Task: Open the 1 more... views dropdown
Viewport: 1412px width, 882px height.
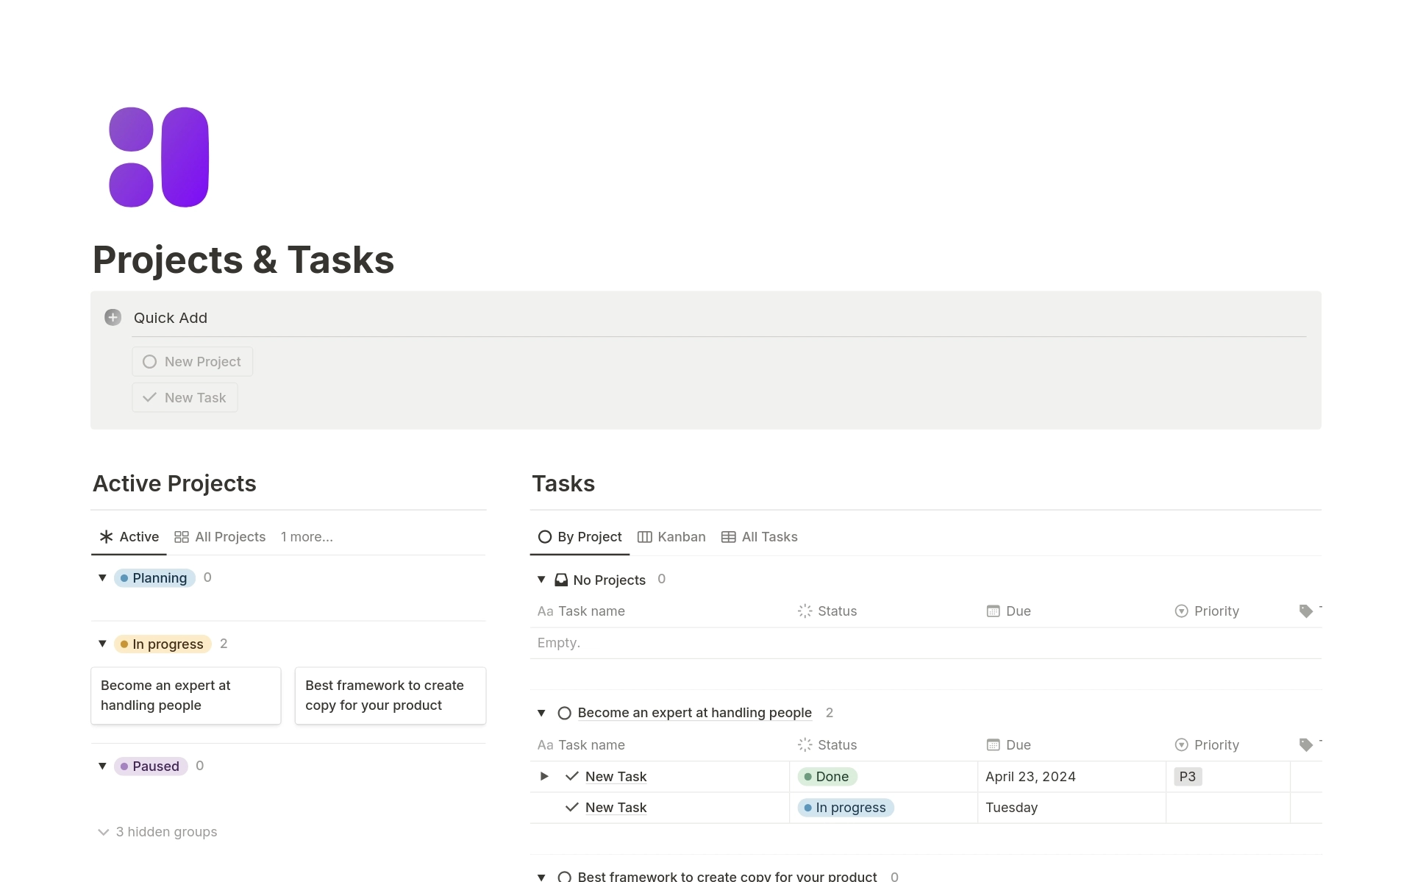Action: click(307, 537)
